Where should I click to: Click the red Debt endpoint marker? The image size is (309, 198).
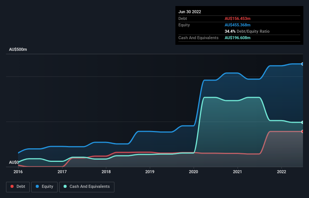(x=303, y=131)
